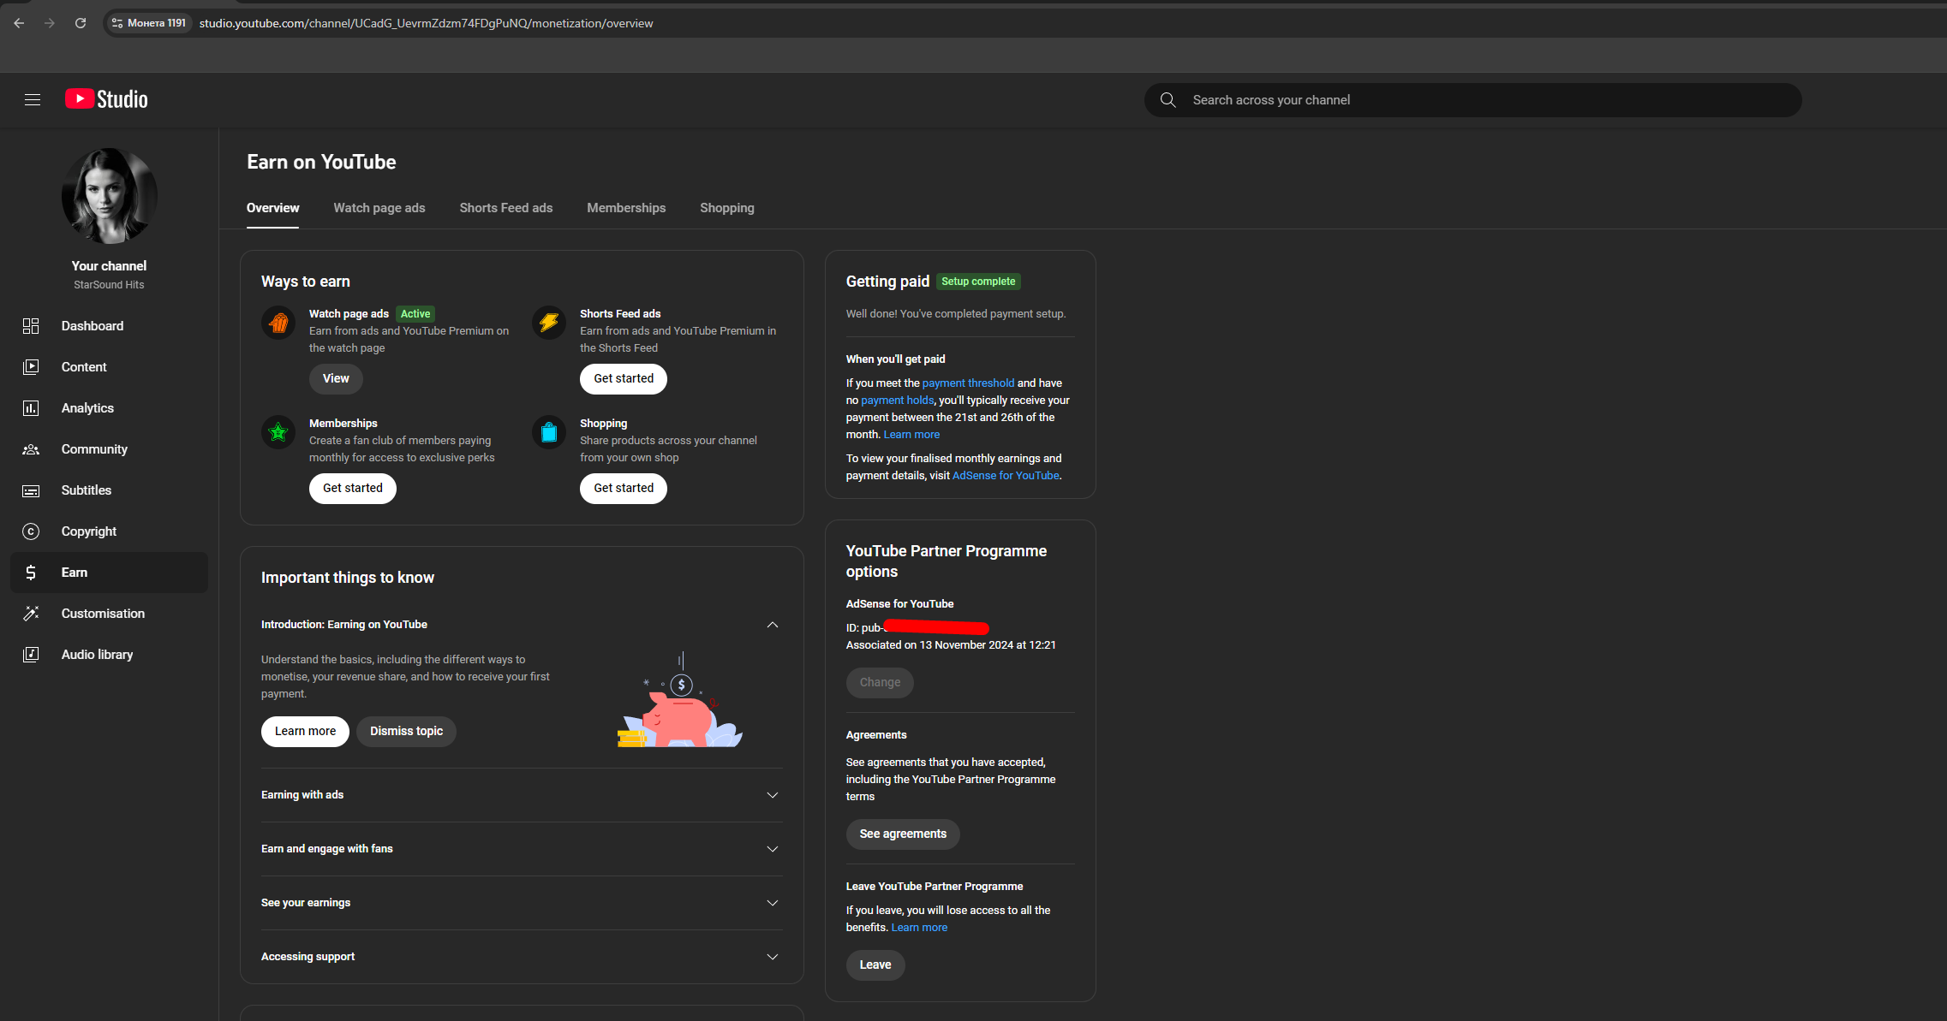Click View under Watch page ads
Viewport: 1947px width, 1021px height.
click(336, 379)
